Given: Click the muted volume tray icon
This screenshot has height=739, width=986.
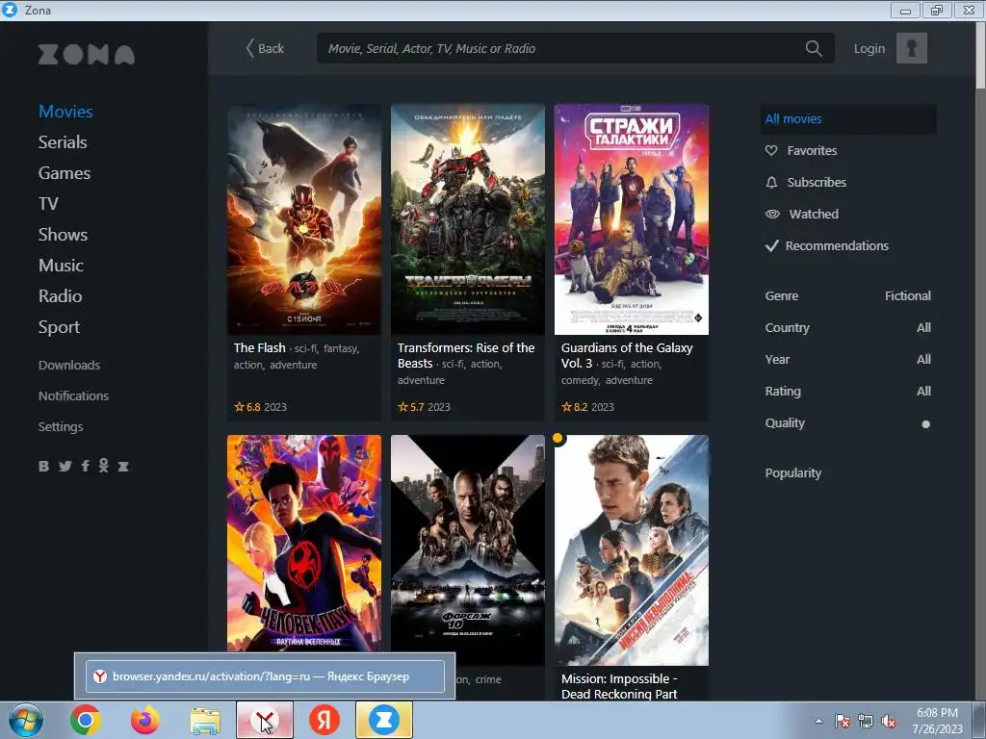Looking at the screenshot, I should pyautogui.click(x=889, y=722).
